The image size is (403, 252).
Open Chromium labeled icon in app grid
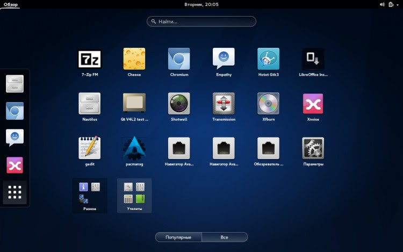click(179, 59)
